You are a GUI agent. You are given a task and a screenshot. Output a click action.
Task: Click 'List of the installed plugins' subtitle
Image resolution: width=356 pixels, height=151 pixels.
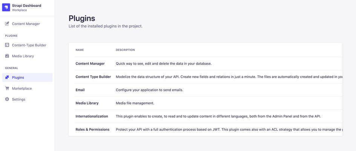[x=106, y=26]
